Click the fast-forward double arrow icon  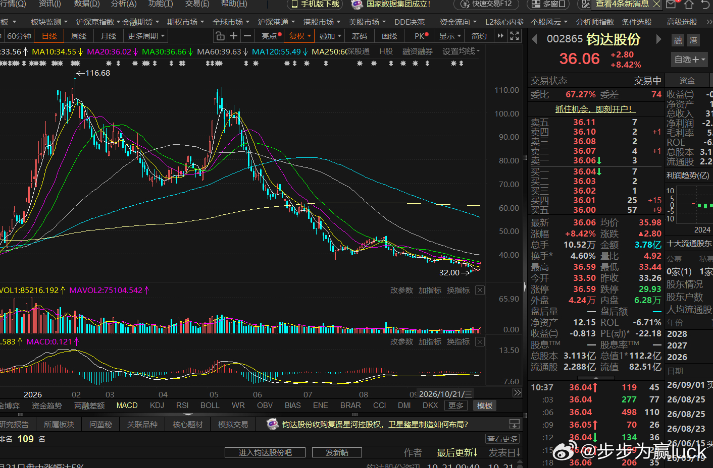point(500,36)
